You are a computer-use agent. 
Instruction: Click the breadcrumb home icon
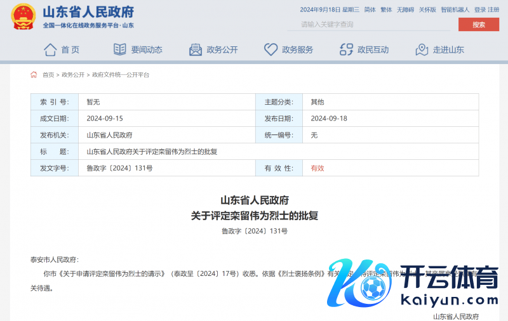click(34, 75)
